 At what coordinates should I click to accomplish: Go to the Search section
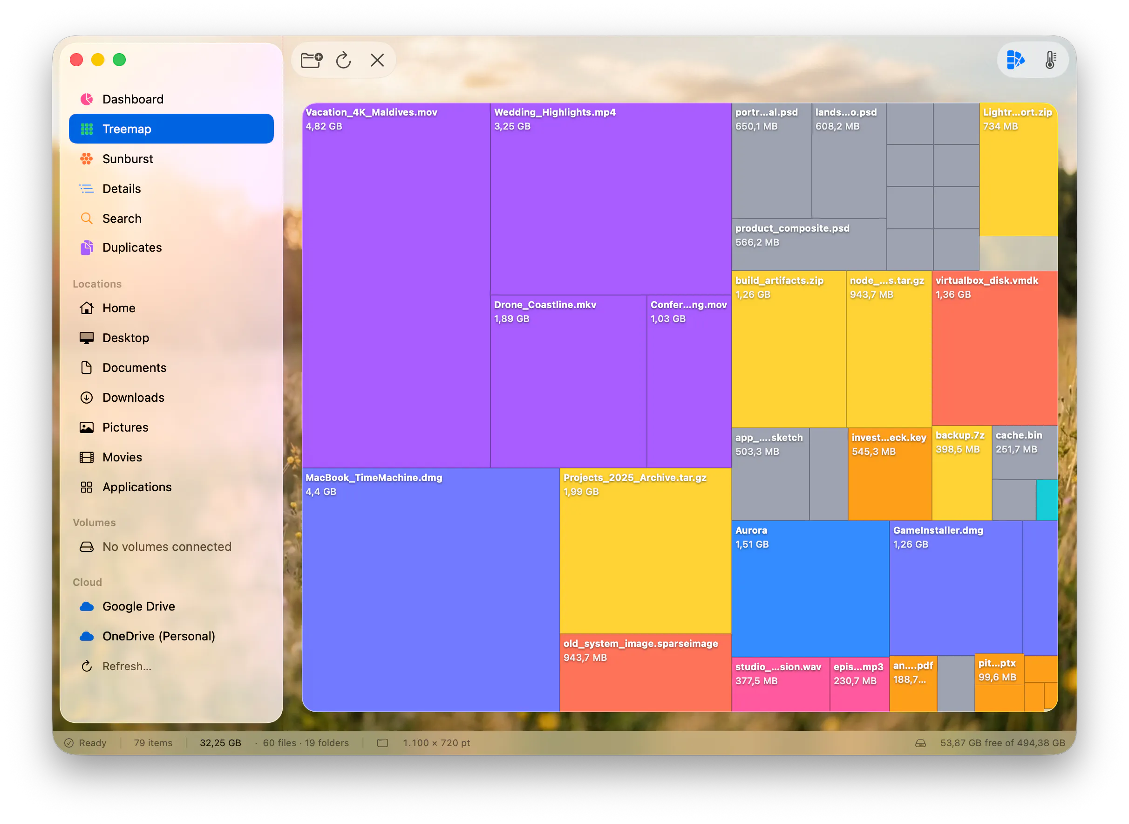tap(171, 219)
